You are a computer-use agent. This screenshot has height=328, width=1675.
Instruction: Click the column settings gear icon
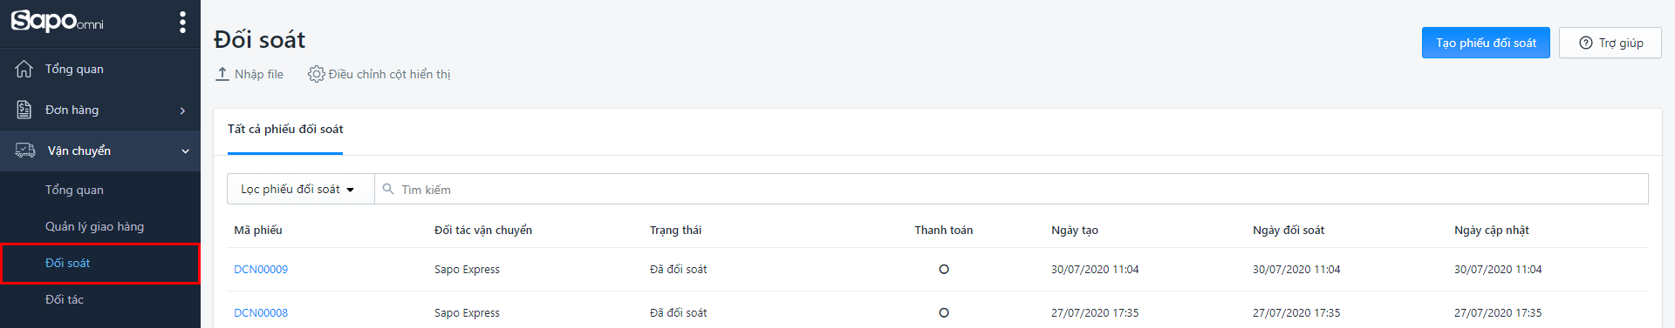pos(316,74)
